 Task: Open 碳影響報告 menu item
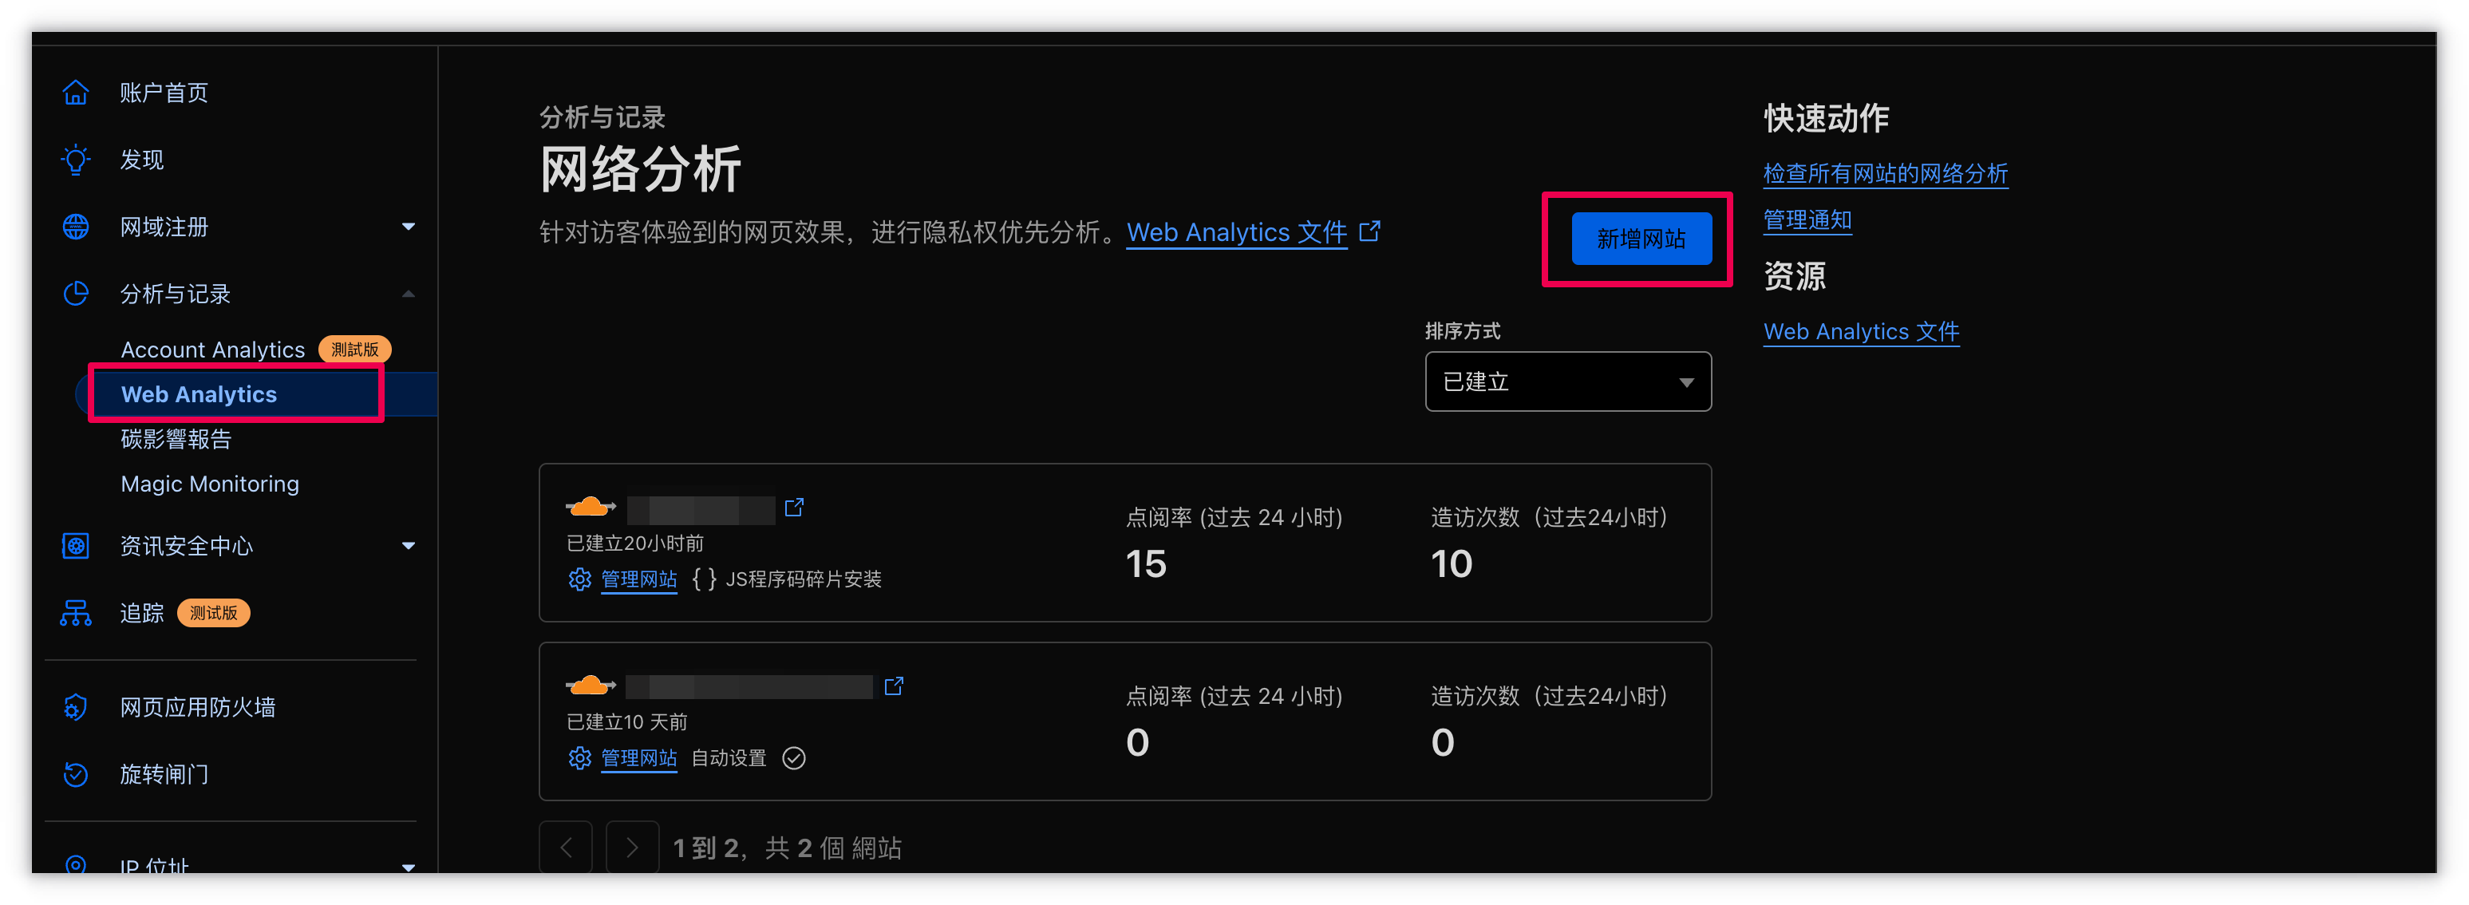[x=176, y=439]
